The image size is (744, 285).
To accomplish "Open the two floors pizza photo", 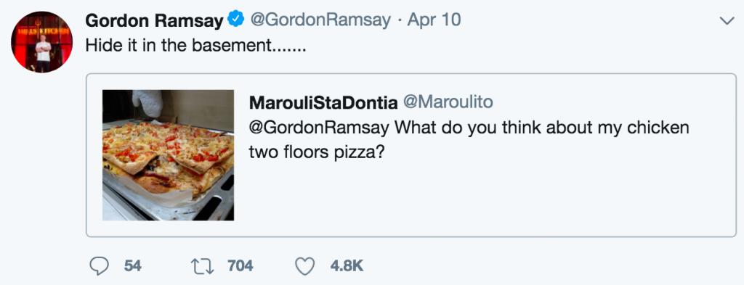I will click(x=168, y=154).
